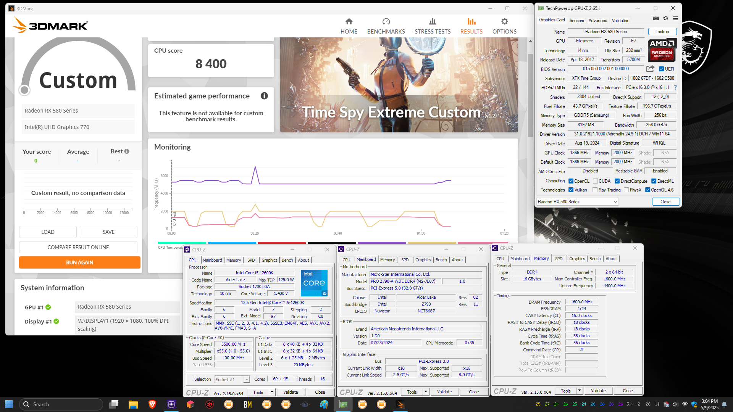Image resolution: width=733 pixels, height=412 pixels.
Task: Open the BENCHMARKS section in 3DMark
Action: click(x=386, y=26)
